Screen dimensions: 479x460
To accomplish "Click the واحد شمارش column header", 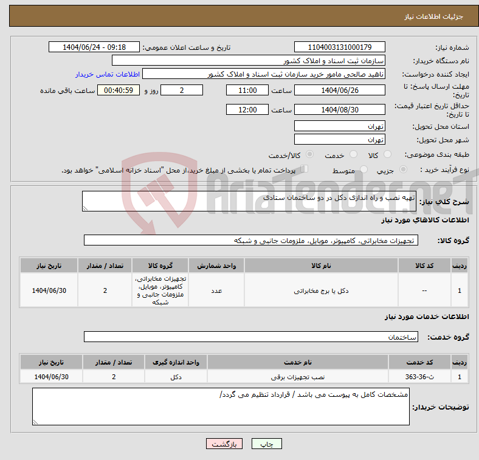I will (x=216, y=266).
